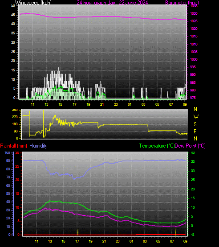
Task: Click humidity scale value 100
Action: [7, 152]
